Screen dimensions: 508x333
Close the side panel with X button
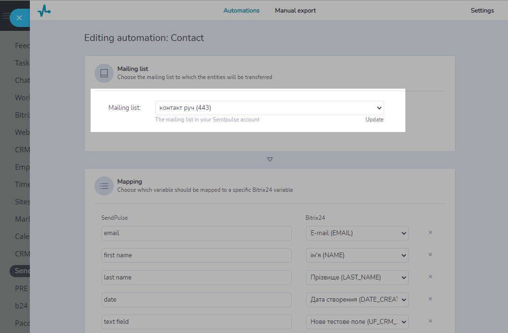(x=19, y=18)
